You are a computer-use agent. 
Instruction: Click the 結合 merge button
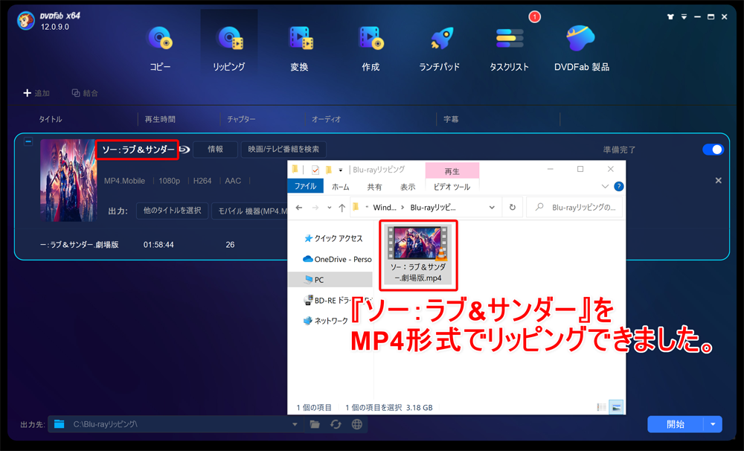85,93
